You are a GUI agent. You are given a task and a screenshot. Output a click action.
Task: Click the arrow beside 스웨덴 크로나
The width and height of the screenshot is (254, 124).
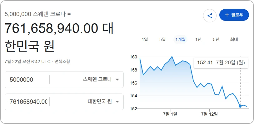117,80
